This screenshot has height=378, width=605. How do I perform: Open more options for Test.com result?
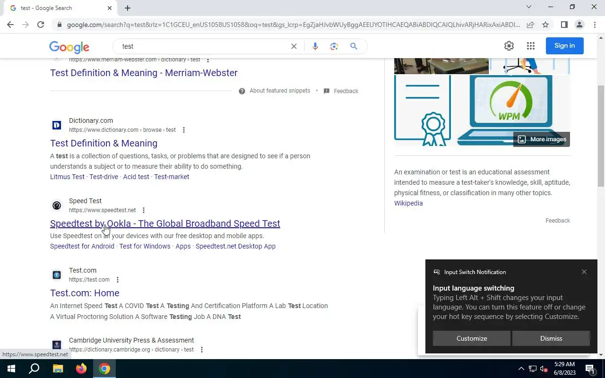point(118,280)
